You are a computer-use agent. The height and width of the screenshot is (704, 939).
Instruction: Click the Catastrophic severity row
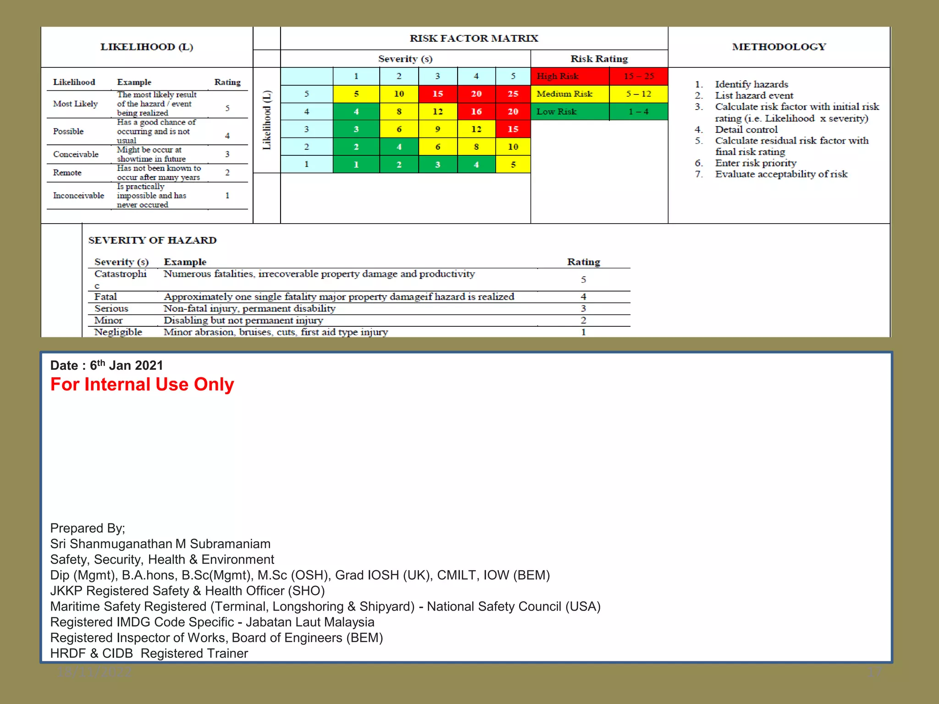(x=120, y=274)
